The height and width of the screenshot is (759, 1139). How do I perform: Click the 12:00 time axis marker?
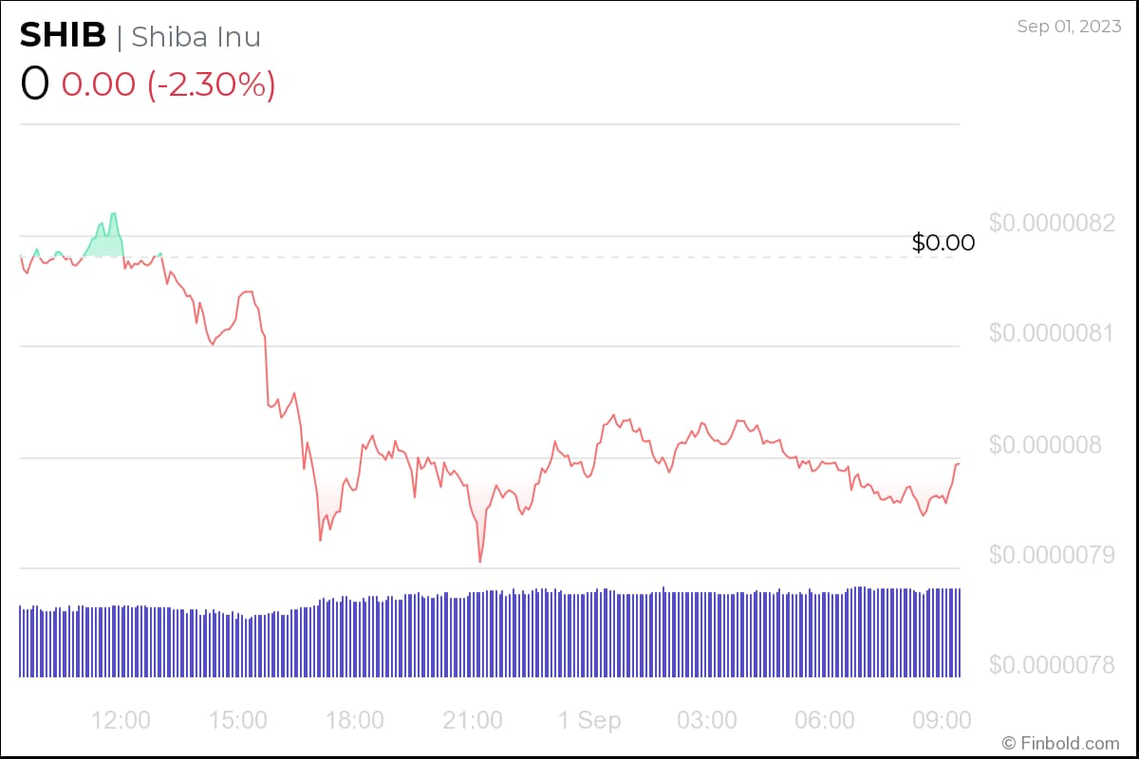coord(121,720)
